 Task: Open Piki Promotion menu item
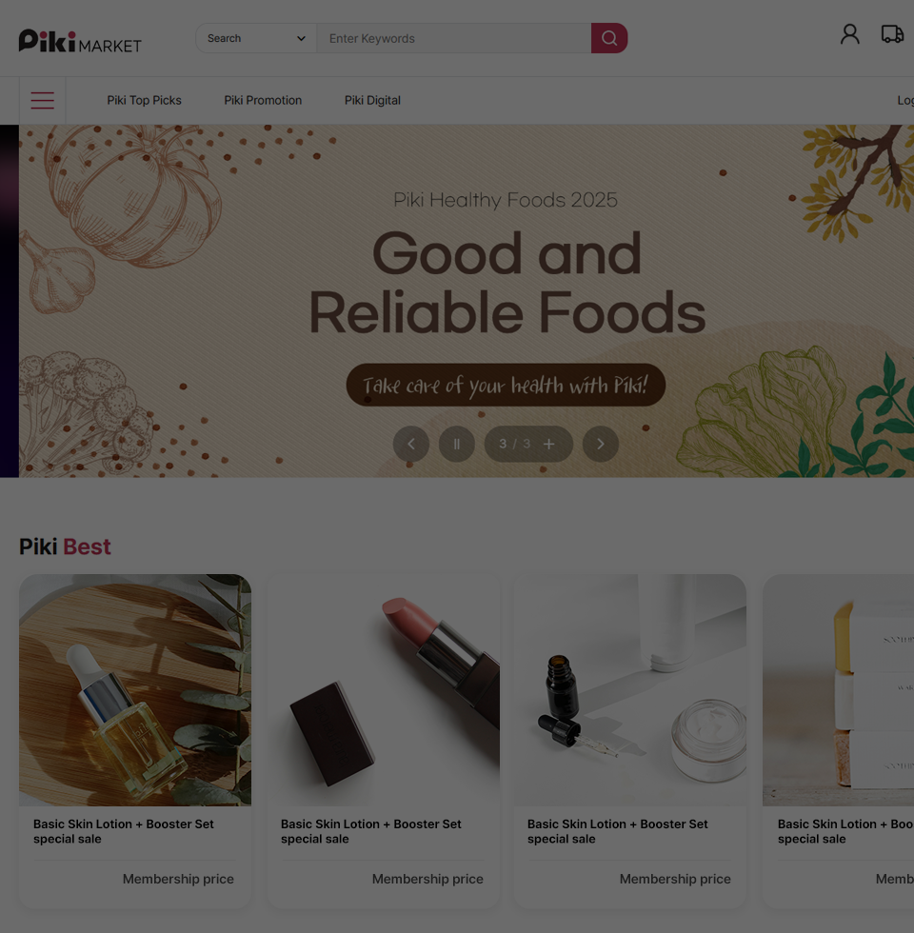point(263,101)
